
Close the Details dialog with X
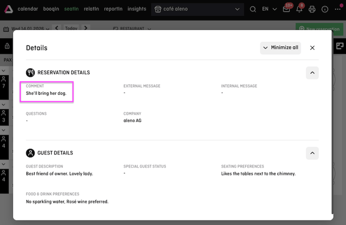312,48
